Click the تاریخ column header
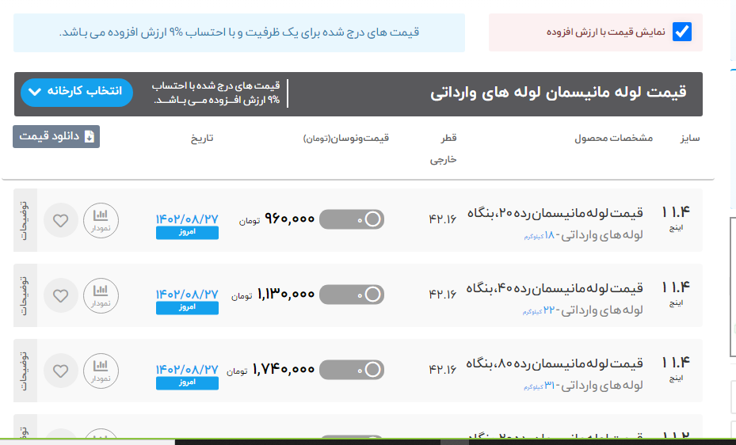 pyautogui.click(x=201, y=138)
